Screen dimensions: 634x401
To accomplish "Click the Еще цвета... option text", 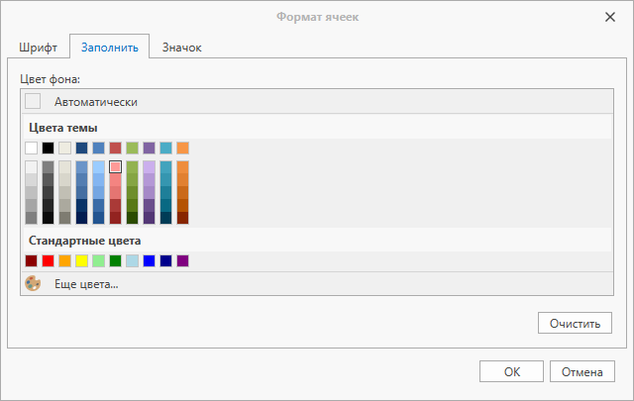I will 86,284.
